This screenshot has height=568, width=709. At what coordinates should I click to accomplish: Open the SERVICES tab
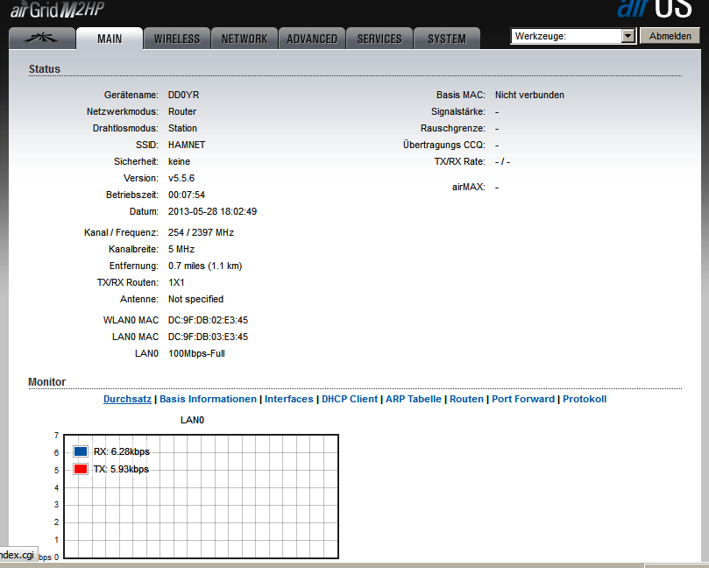click(x=379, y=39)
